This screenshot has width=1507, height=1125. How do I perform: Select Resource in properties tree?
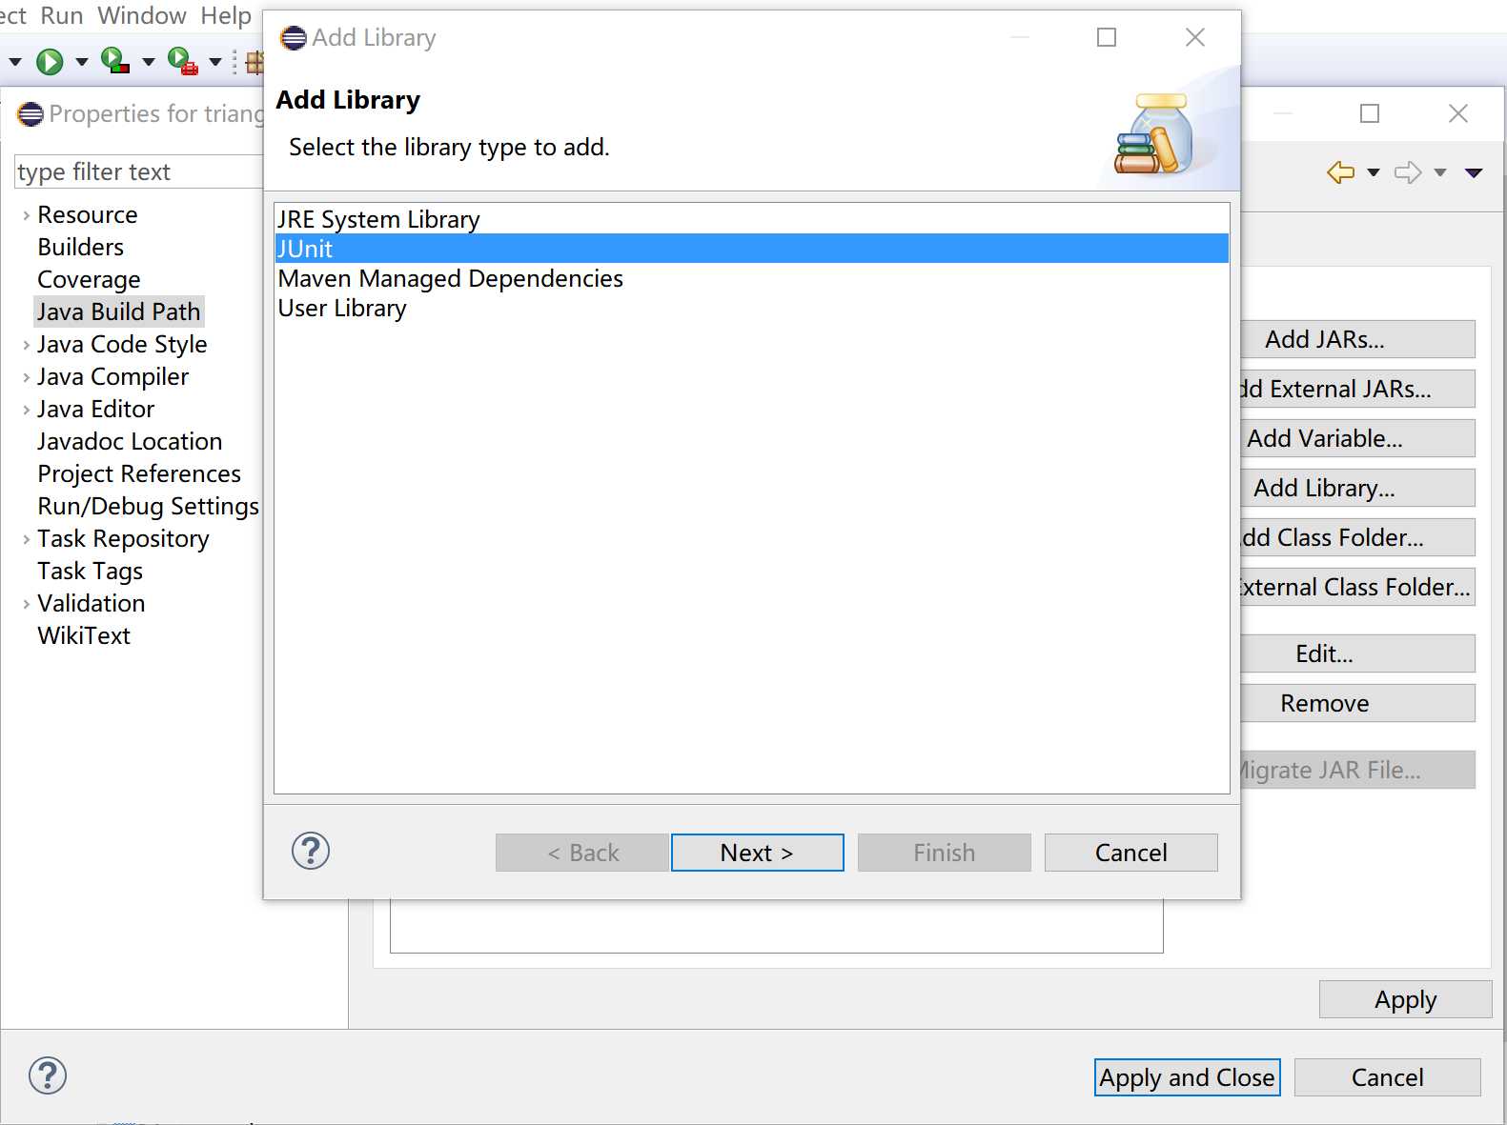(88, 214)
